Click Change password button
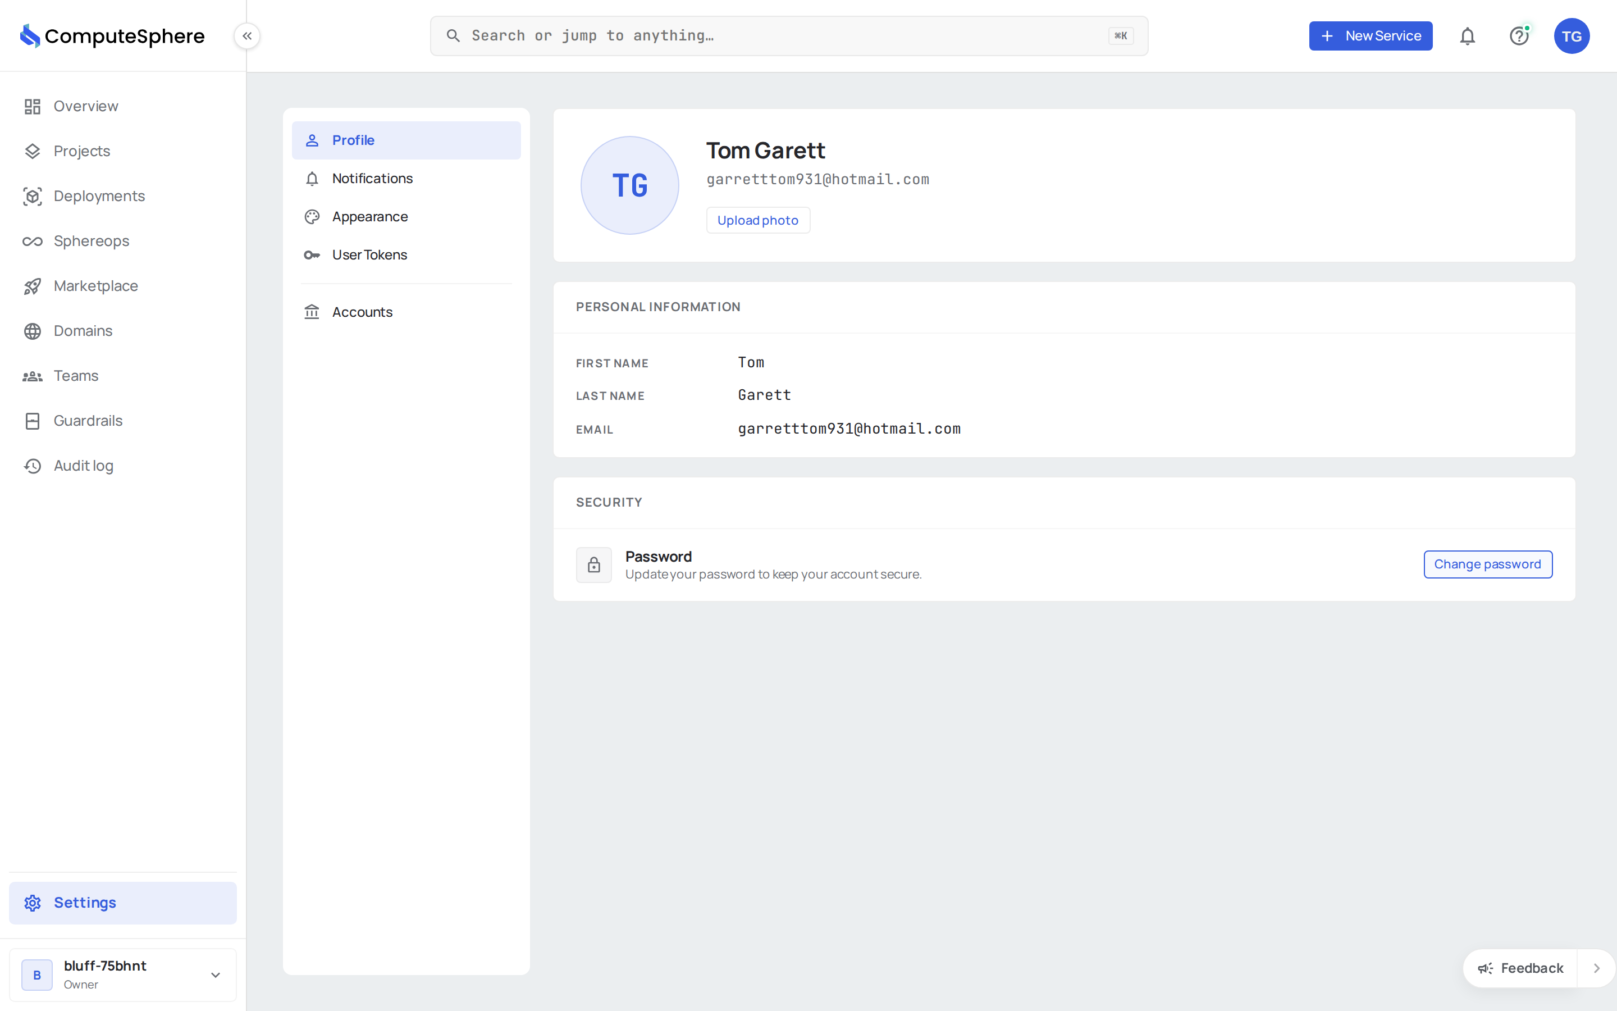 point(1487,564)
